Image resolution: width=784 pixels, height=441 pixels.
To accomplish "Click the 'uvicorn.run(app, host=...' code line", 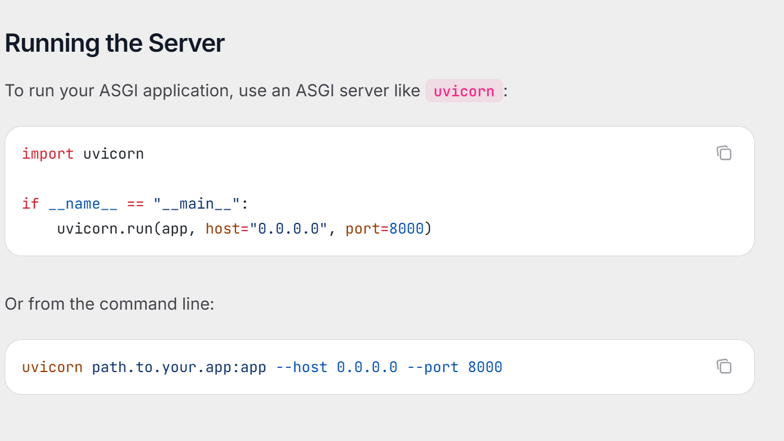I will coord(244,229).
